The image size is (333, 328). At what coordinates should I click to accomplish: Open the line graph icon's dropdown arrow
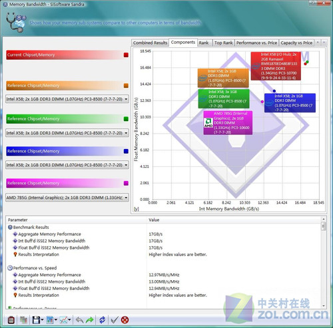69,320
